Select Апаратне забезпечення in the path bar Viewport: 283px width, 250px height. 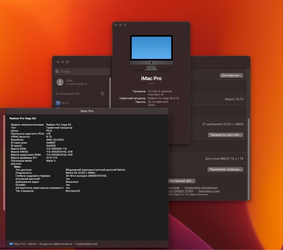pyautogui.click(x=56, y=244)
